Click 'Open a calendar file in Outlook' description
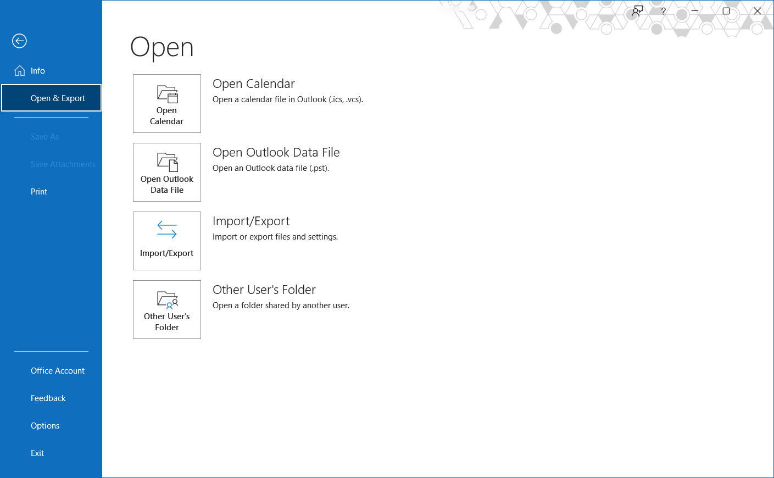Viewport: 774px width, 478px height. coord(288,99)
